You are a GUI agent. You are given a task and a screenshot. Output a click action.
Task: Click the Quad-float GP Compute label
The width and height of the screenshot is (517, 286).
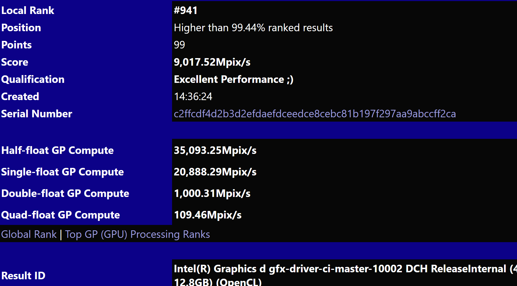point(60,215)
